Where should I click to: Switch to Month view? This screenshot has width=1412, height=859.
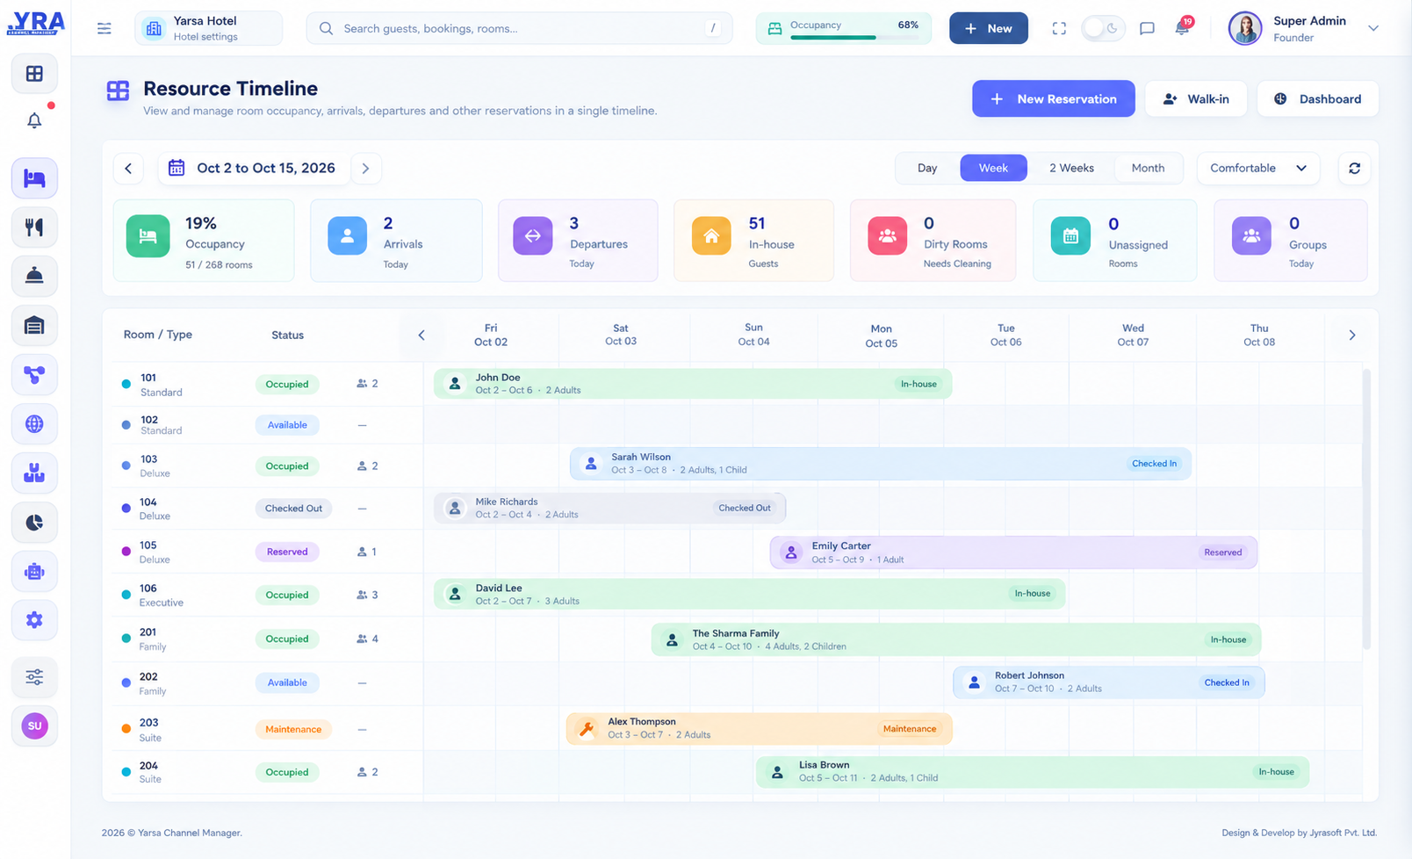pos(1148,168)
